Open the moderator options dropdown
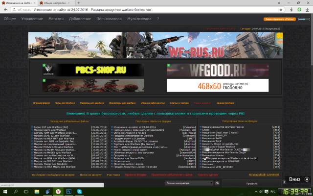Screen dimensions: 313x196 point(189,183)
